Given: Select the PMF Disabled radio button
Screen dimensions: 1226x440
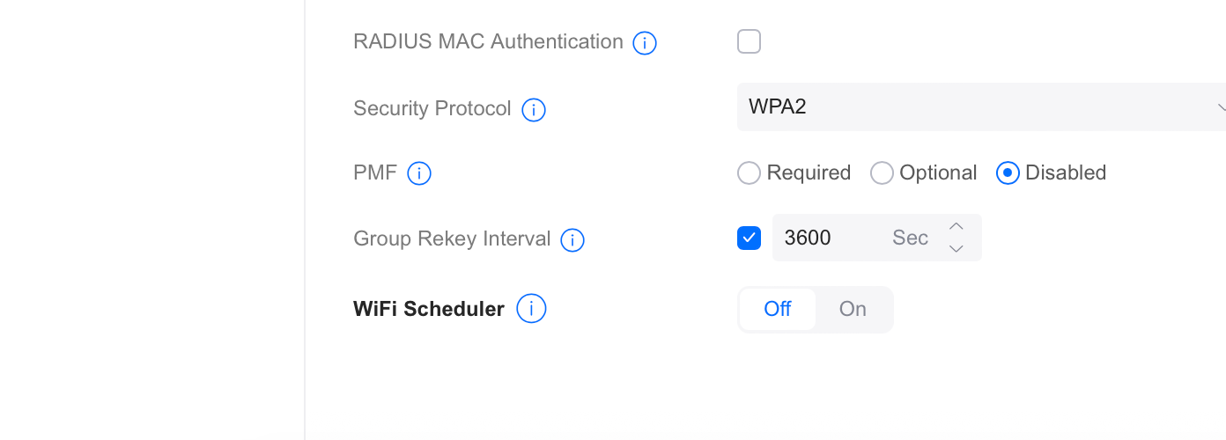Looking at the screenshot, I should [x=1008, y=172].
